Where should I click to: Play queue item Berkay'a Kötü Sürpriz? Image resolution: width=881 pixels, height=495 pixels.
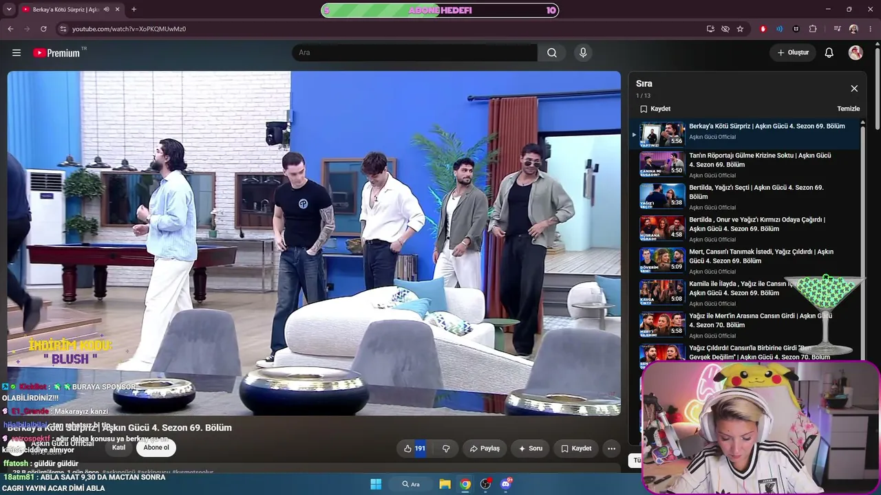(x=745, y=134)
